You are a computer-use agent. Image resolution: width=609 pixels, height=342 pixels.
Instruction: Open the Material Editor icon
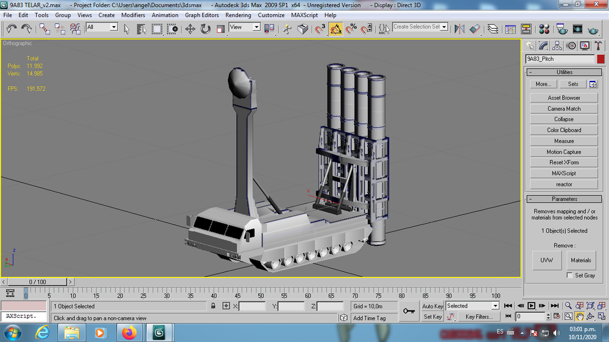pyautogui.click(x=544, y=29)
